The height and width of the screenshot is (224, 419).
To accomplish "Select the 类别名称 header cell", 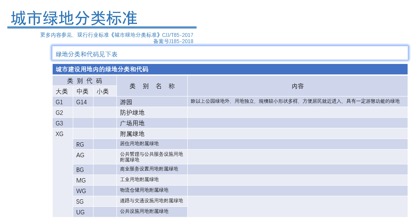I will pyautogui.click(x=152, y=86).
